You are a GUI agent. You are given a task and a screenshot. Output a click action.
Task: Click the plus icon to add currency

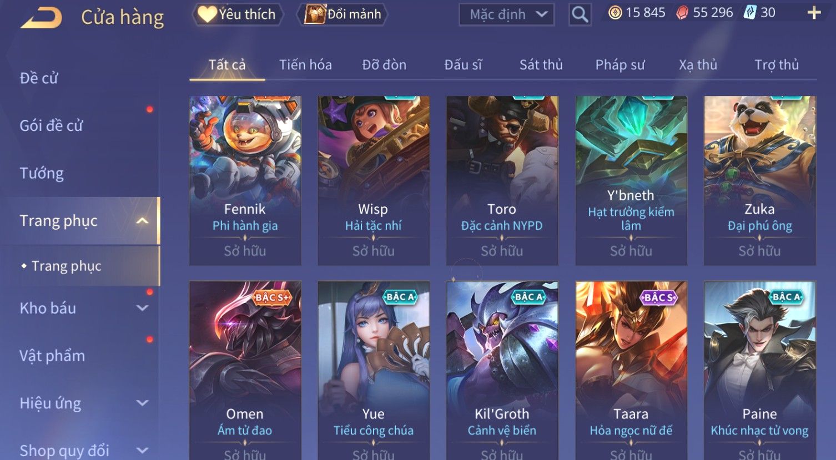point(814,13)
